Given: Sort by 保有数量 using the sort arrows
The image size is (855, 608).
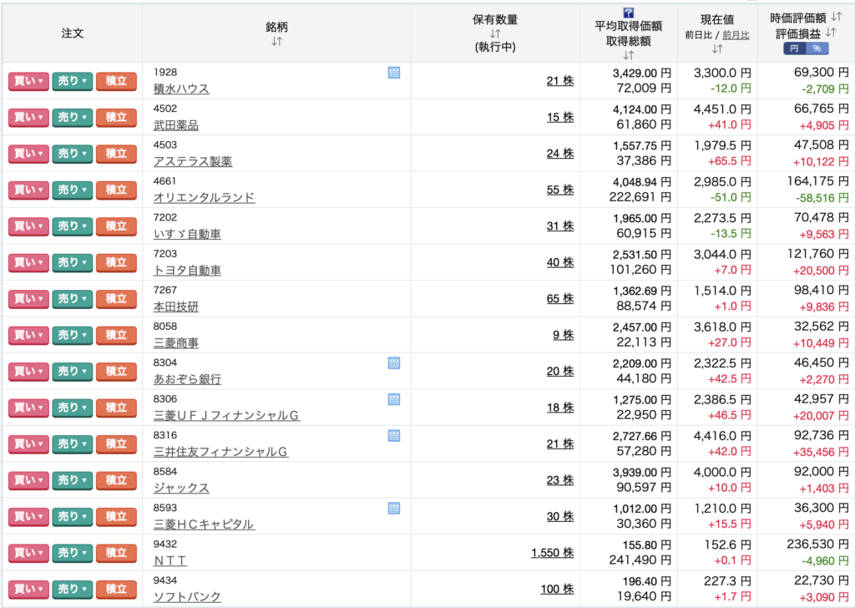Looking at the screenshot, I should pos(495,33).
